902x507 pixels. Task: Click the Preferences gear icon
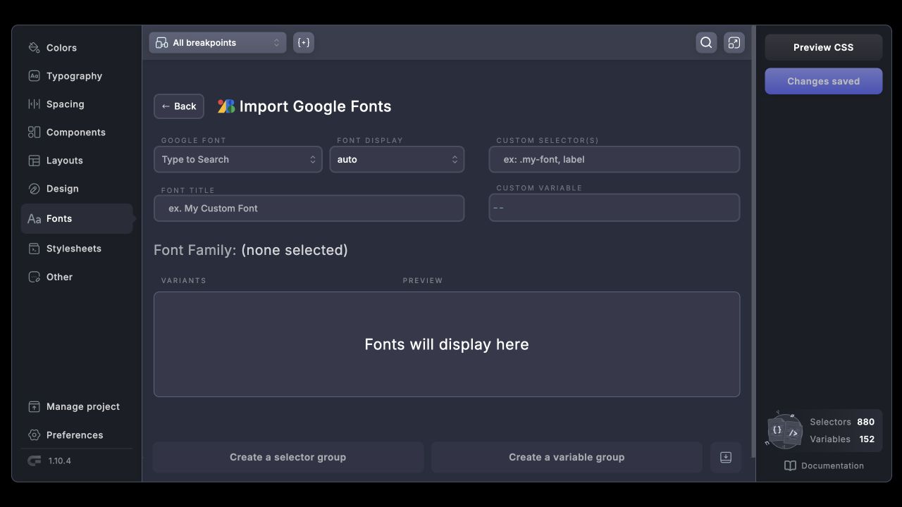point(34,434)
